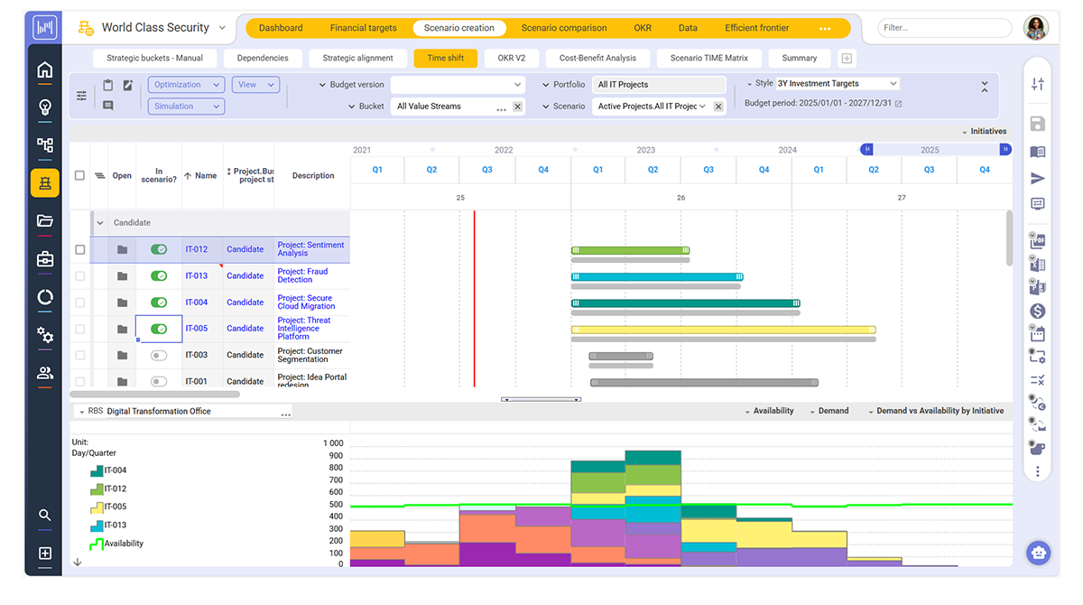Image resolution: width=1083 pixels, height=605 pixels.
Task: Click the briefcase portfolio icon in sidebar
Action: [x=44, y=259]
